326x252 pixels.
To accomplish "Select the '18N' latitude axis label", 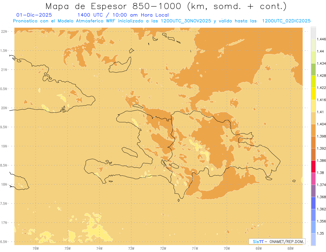I will pyautogui.click(x=4, y=184).
